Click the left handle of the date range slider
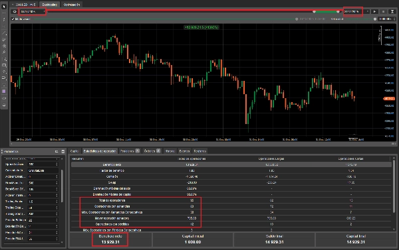Screen dimensions: 399x250 click(x=314, y=12)
